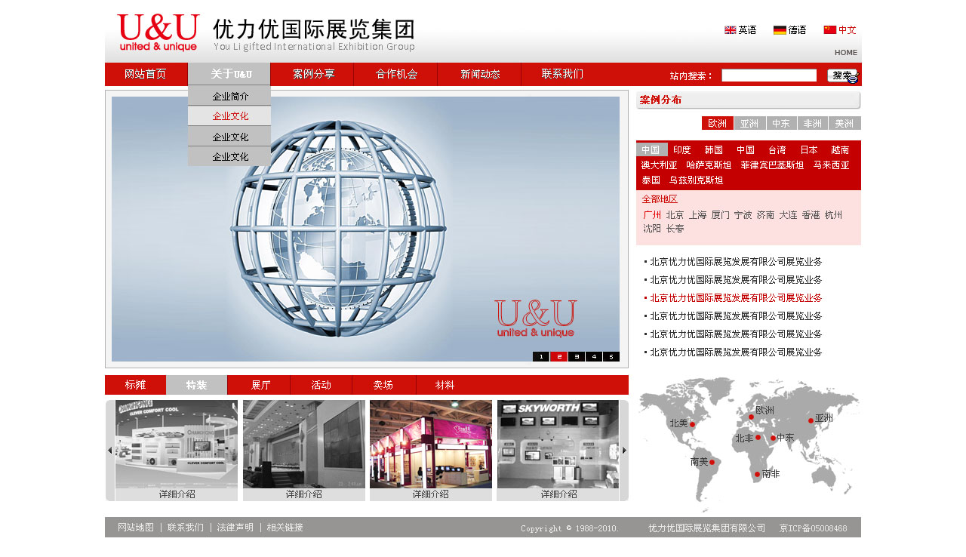Image resolution: width=966 pixels, height=557 pixels.
Task: Open 相关链接 footer link
Action: point(285,528)
